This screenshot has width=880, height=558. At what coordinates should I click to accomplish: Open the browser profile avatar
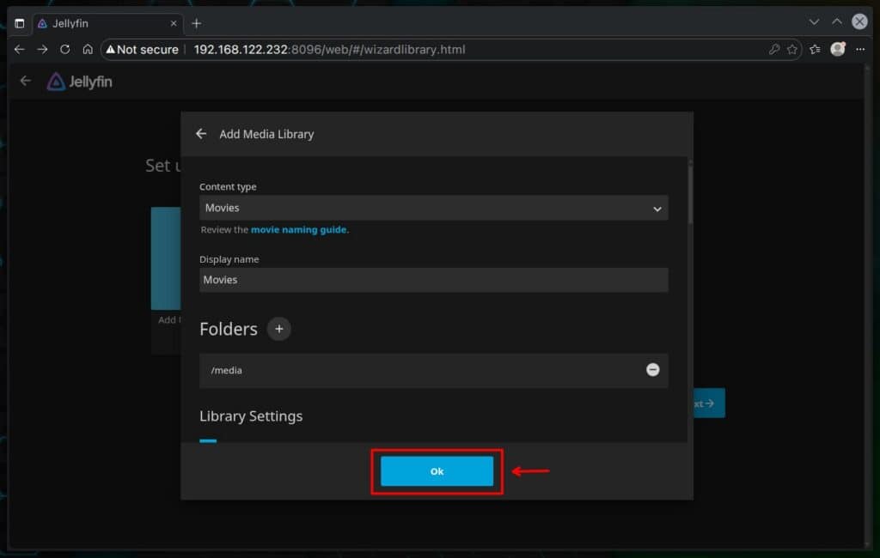(838, 50)
